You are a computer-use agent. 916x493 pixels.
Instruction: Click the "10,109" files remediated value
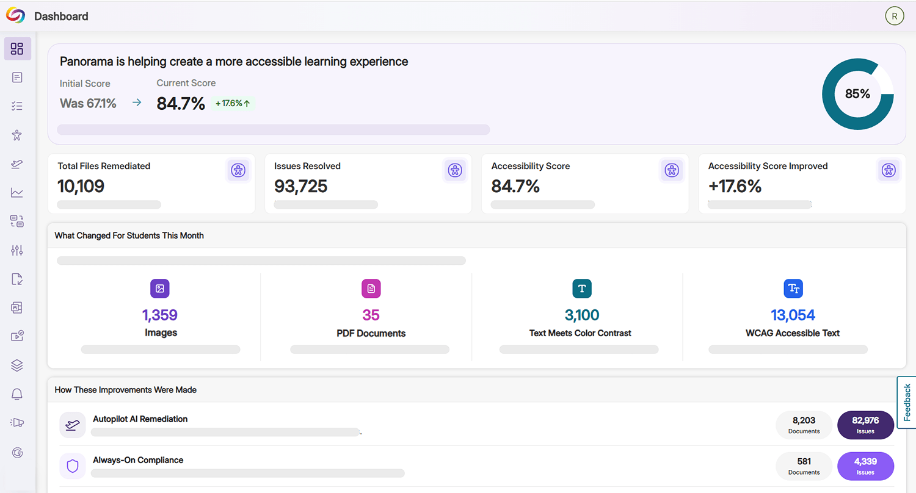81,186
